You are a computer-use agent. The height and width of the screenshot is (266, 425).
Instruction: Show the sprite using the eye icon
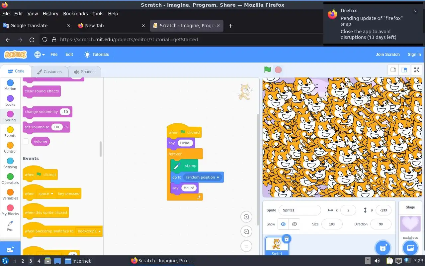[x=283, y=224]
